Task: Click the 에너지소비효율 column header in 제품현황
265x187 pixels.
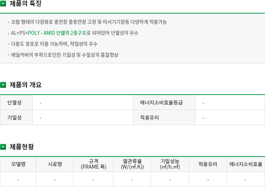Action: click(245, 164)
